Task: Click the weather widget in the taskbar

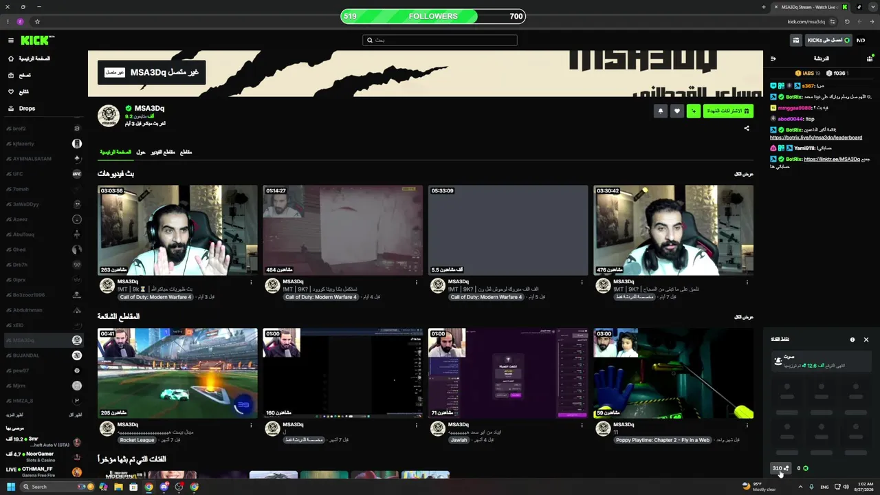Action: tap(759, 487)
